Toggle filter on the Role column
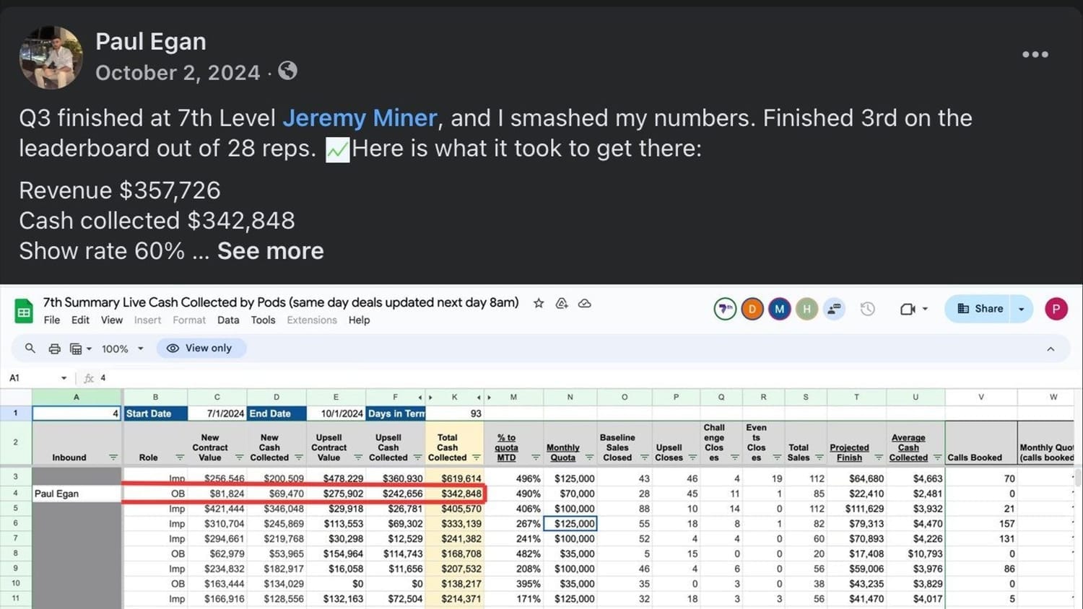Image resolution: width=1083 pixels, height=609 pixels. 180,457
